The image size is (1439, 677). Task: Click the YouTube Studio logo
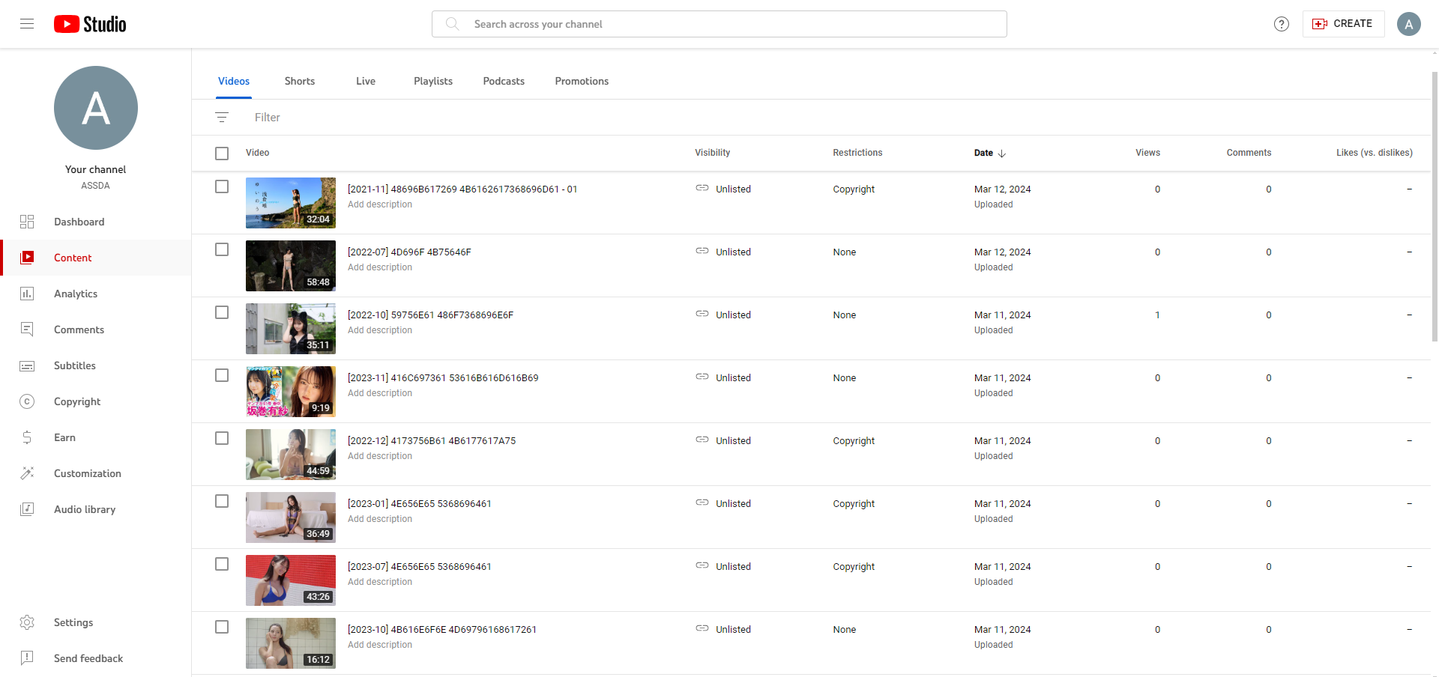(90, 24)
